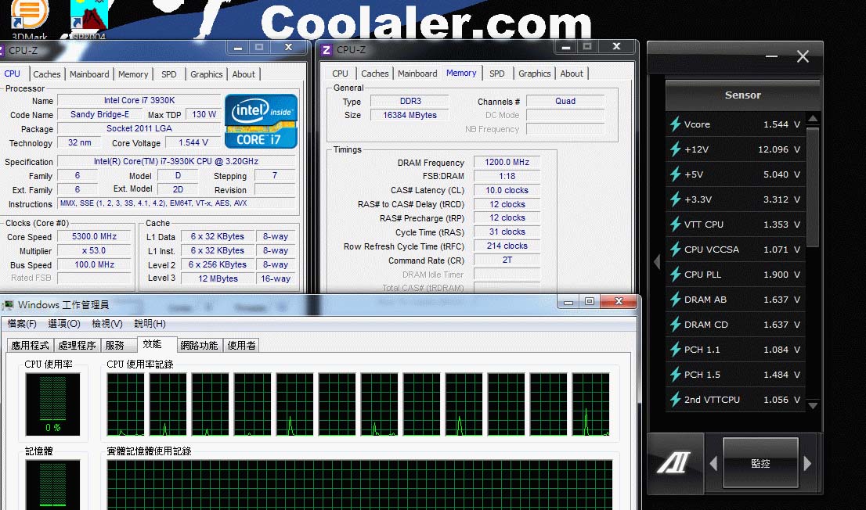This screenshot has height=510, width=866.
Task: Open Memory tab in processor CPU-Z window
Action: coord(133,74)
